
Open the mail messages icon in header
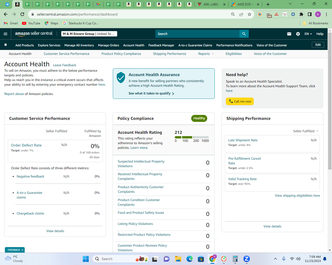289,34
